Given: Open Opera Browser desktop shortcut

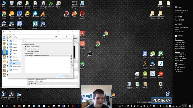Looking at the screenshot, I should point(82,15).
